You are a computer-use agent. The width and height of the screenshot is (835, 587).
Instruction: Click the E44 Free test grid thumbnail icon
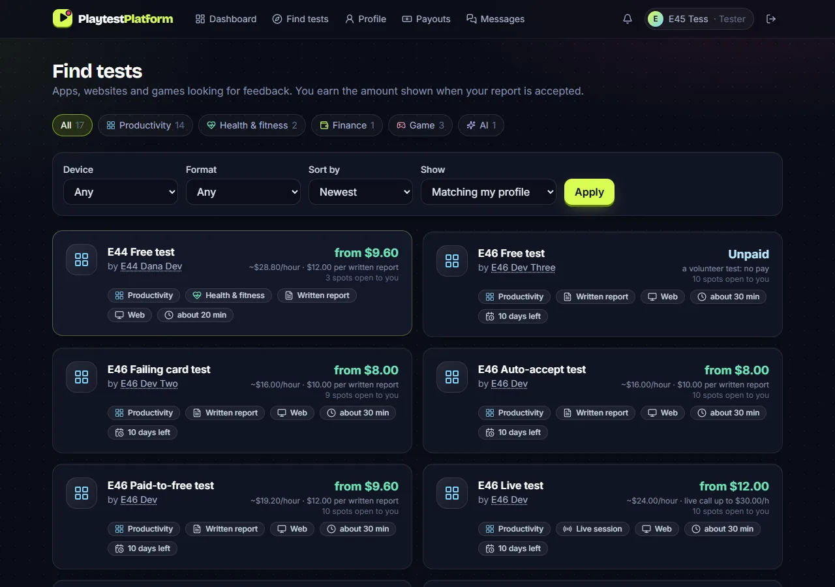click(82, 260)
